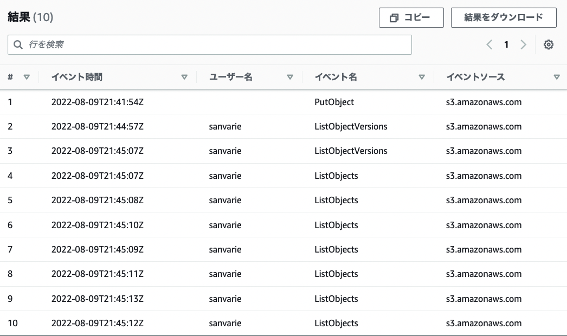Click sanvarie username in row 10

(225, 324)
